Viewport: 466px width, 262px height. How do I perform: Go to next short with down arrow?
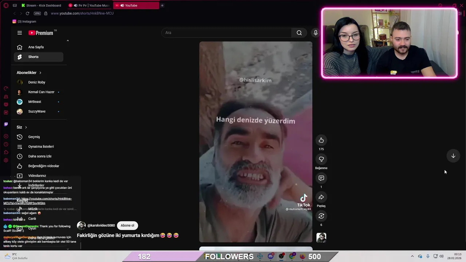[453, 156]
